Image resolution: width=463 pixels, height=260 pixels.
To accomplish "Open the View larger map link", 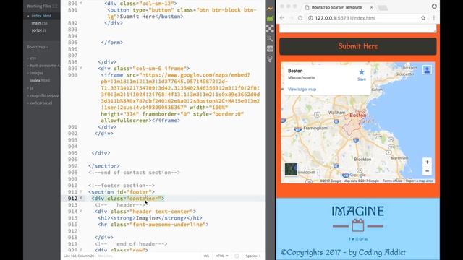I will click(302, 90).
